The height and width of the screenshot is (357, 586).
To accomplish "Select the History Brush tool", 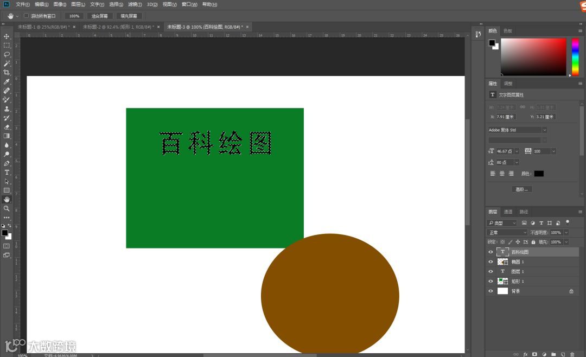I will coord(7,118).
